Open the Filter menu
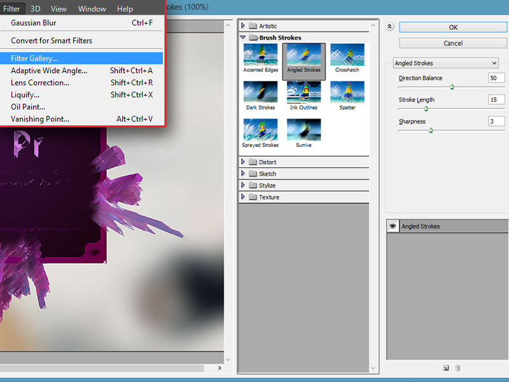This screenshot has width=509, height=382. pos(11,9)
